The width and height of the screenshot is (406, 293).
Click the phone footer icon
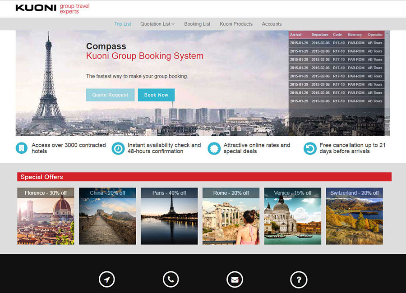point(171,279)
